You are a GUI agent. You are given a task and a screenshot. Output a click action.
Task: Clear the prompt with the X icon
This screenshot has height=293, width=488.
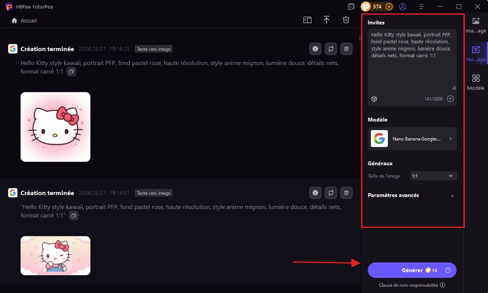coord(450,99)
